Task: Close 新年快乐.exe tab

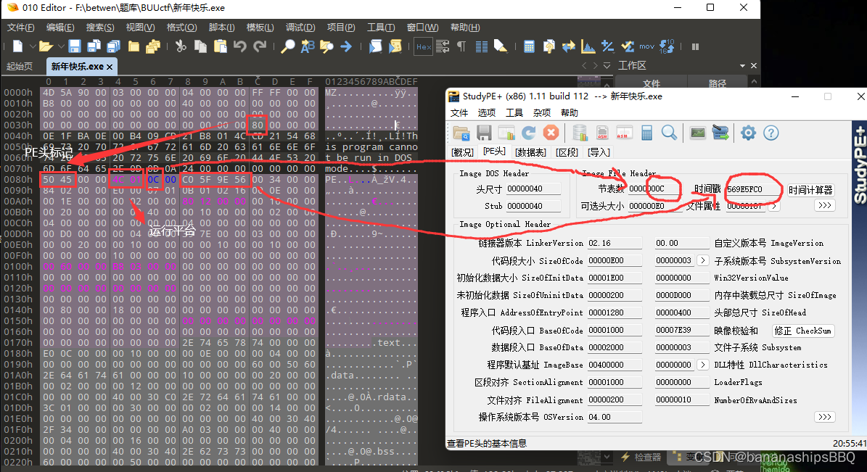Action: tap(110, 67)
